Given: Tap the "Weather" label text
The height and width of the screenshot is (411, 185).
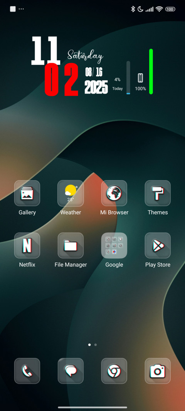Looking at the screenshot, I should coord(71,212).
